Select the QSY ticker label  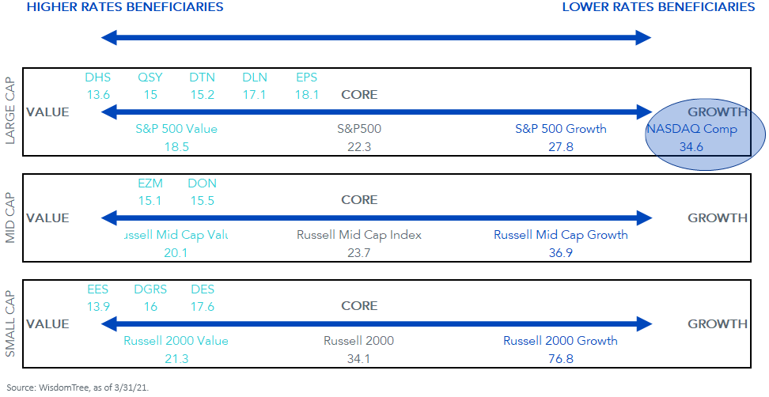coord(150,78)
